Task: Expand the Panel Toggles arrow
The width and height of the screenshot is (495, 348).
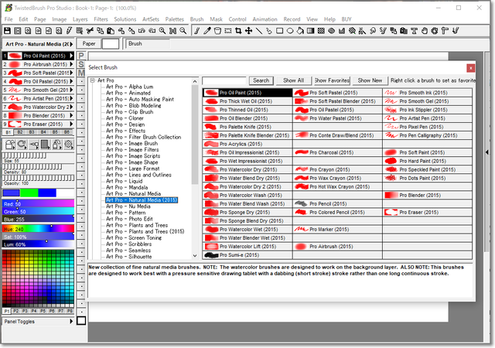Action: point(70,321)
